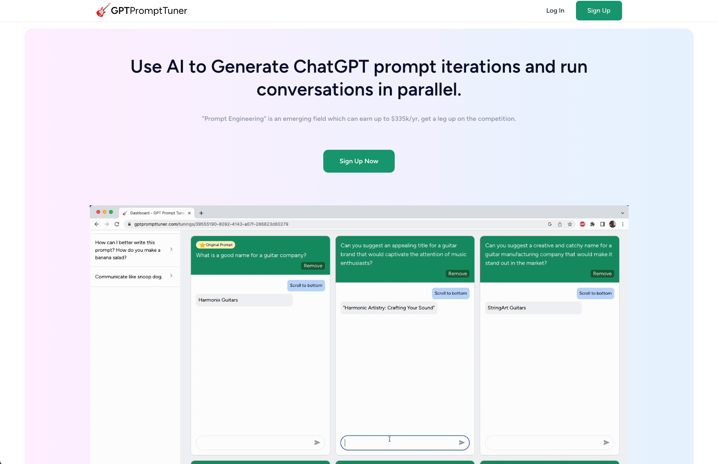Image resolution: width=718 pixels, height=464 pixels.
Task: Reload the page in the demo browser
Action: (x=117, y=224)
